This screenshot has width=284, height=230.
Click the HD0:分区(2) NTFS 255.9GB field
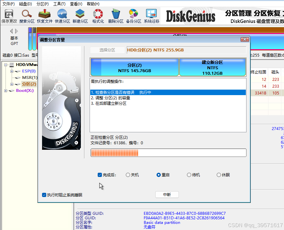pyautogui.click(x=186, y=50)
